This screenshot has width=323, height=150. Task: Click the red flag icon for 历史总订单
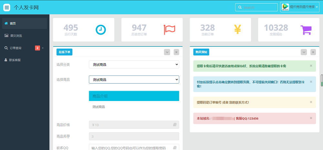coord(169,30)
